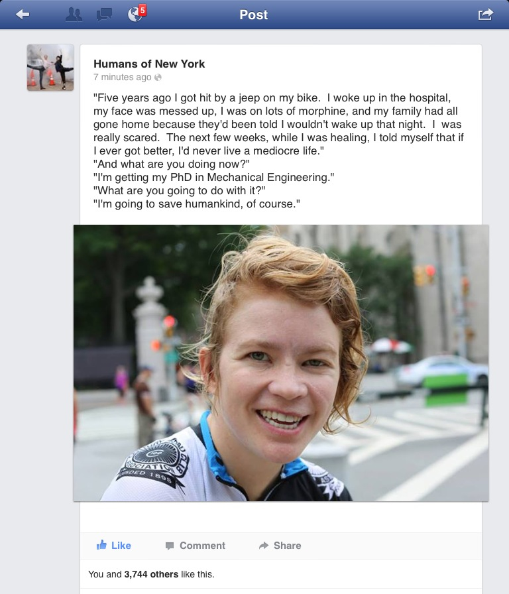The width and height of the screenshot is (509, 594).
Task: Open the posted photo of the cyclist
Action: [x=281, y=363]
